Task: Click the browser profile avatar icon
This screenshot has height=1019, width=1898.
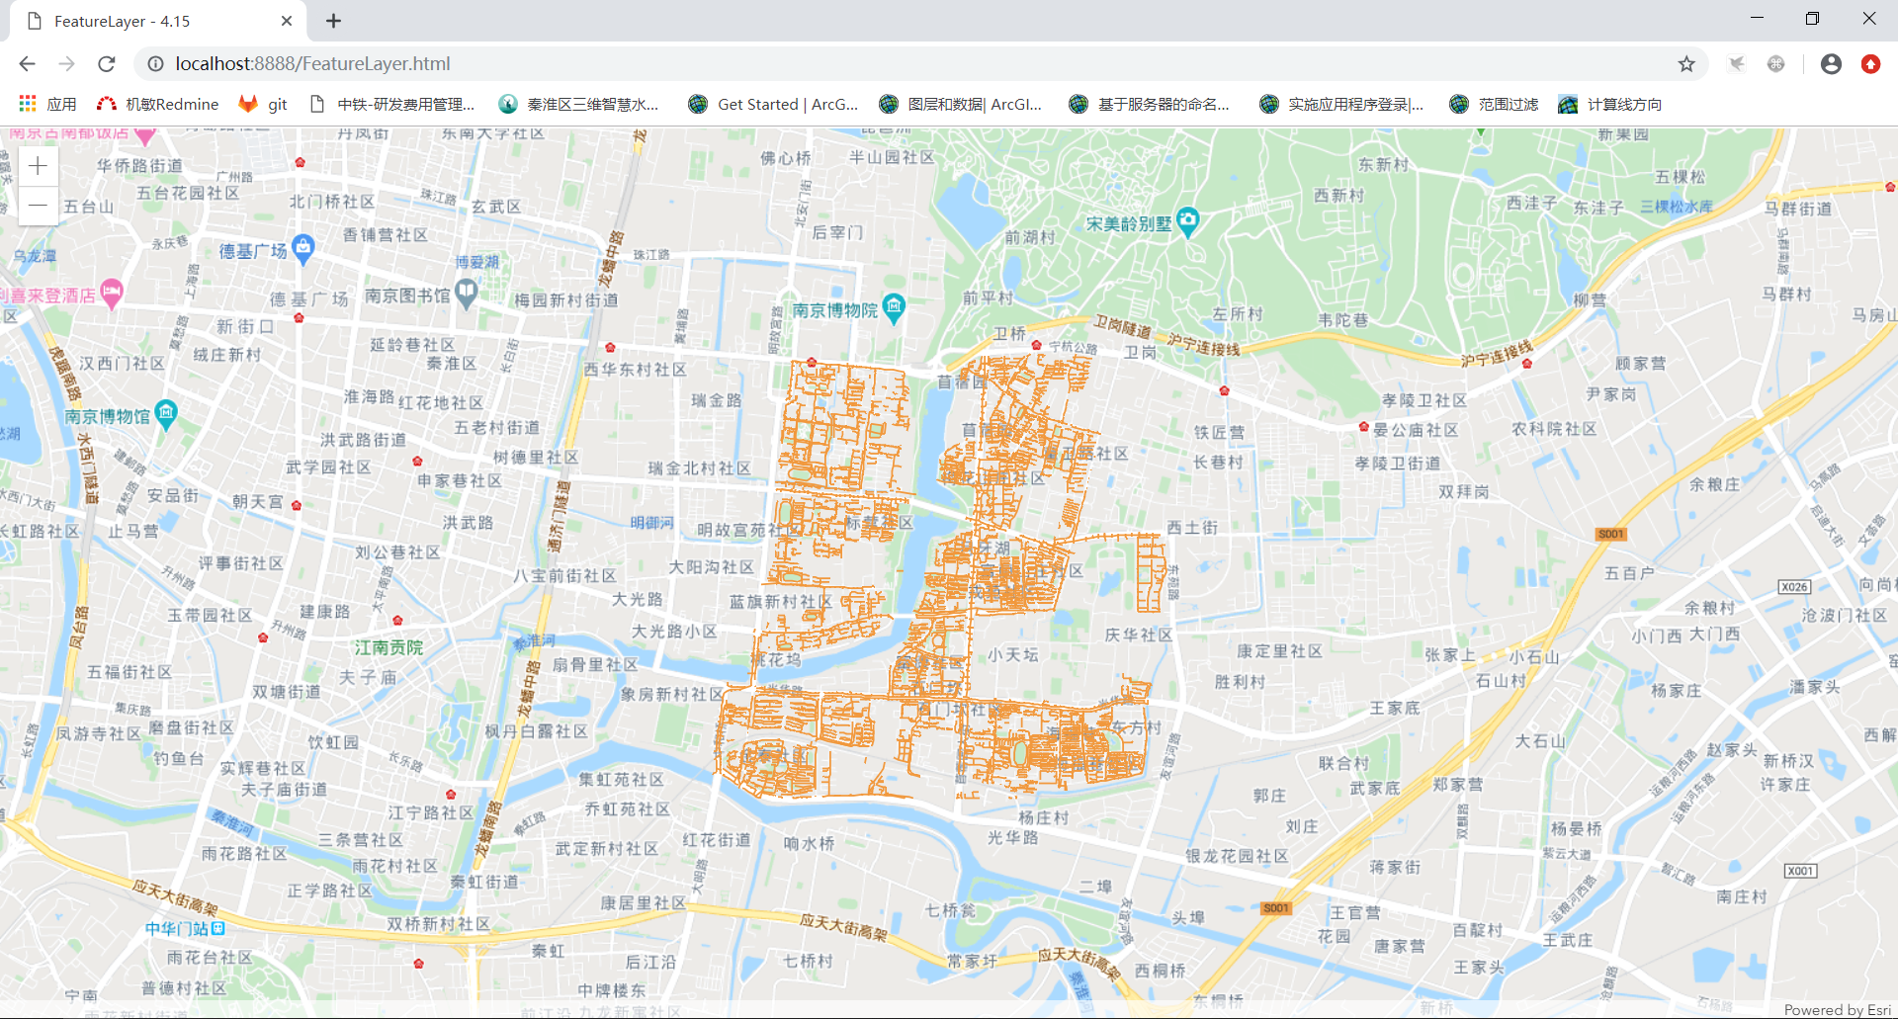Action: 1830,63
